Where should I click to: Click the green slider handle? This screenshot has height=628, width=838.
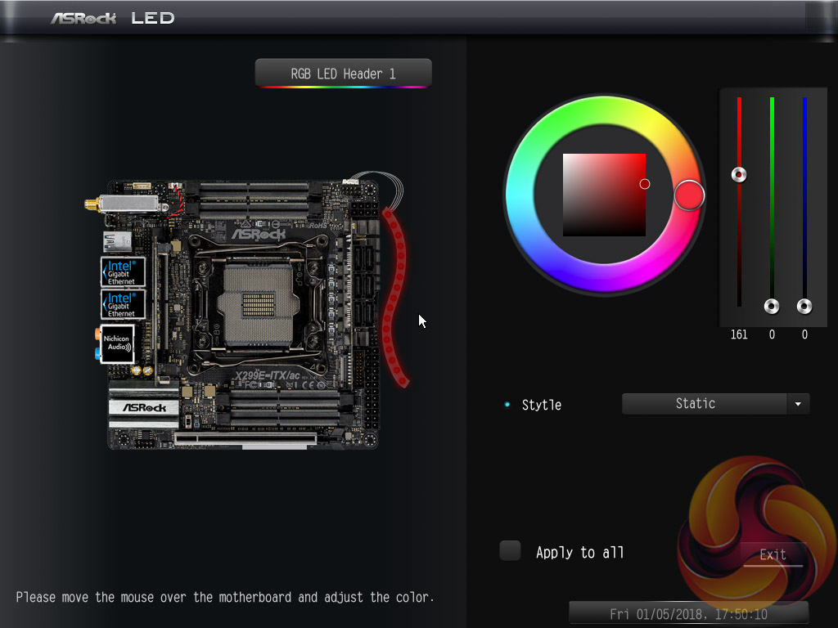tap(772, 307)
